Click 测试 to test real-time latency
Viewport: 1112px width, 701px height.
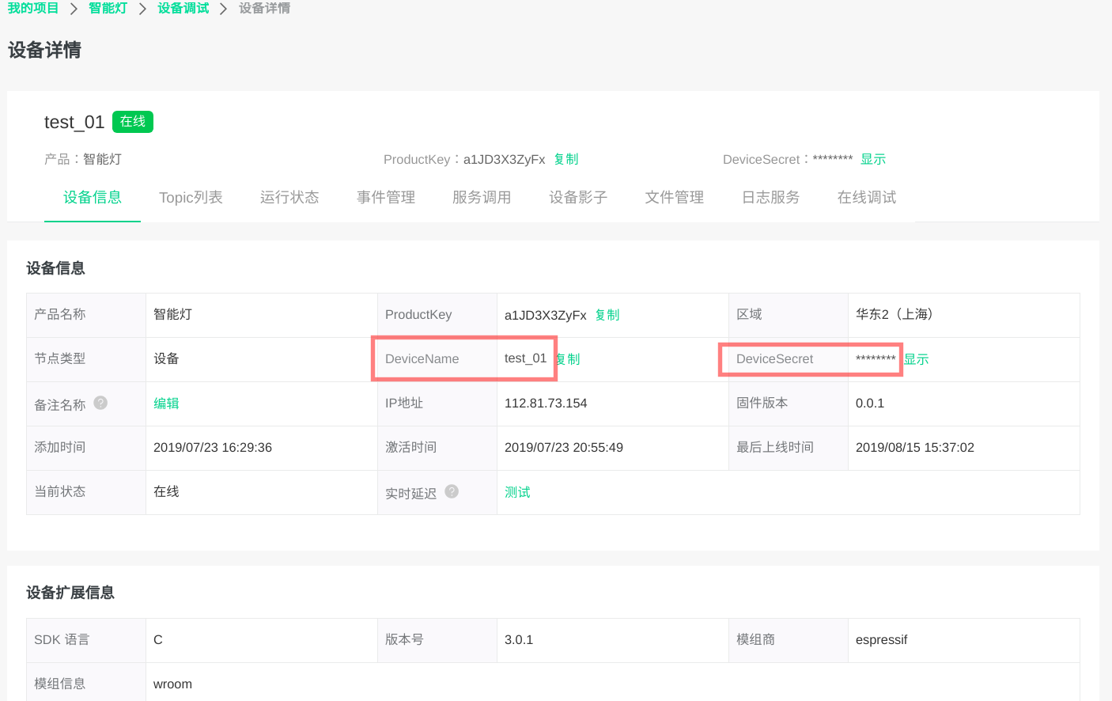click(x=517, y=492)
